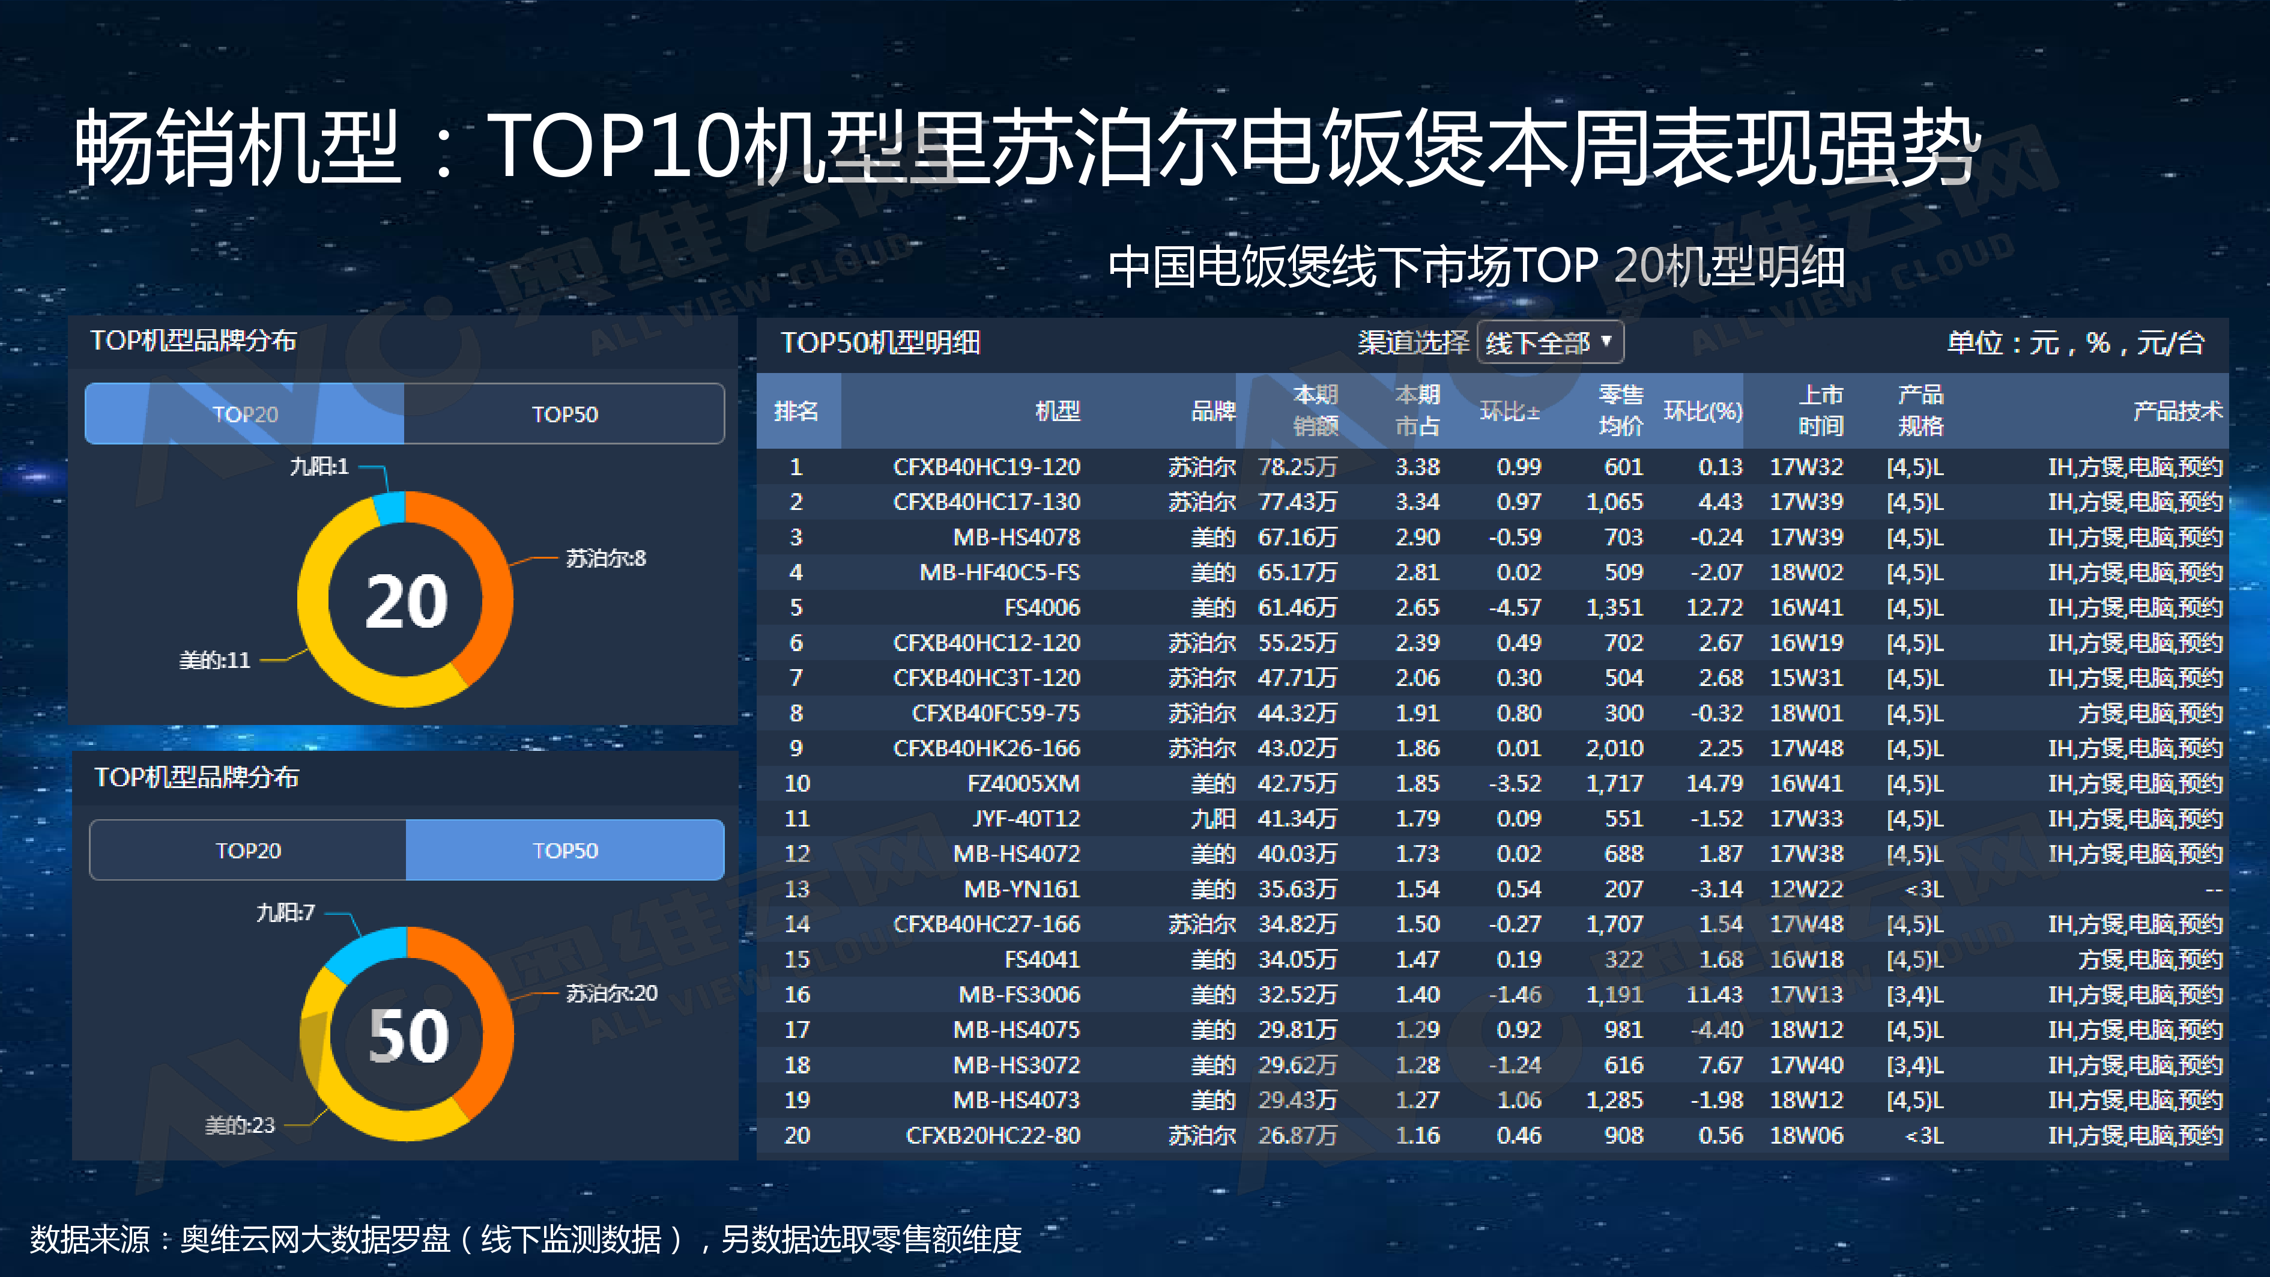Click the 苏泊尔:8 legend label

tap(605, 558)
